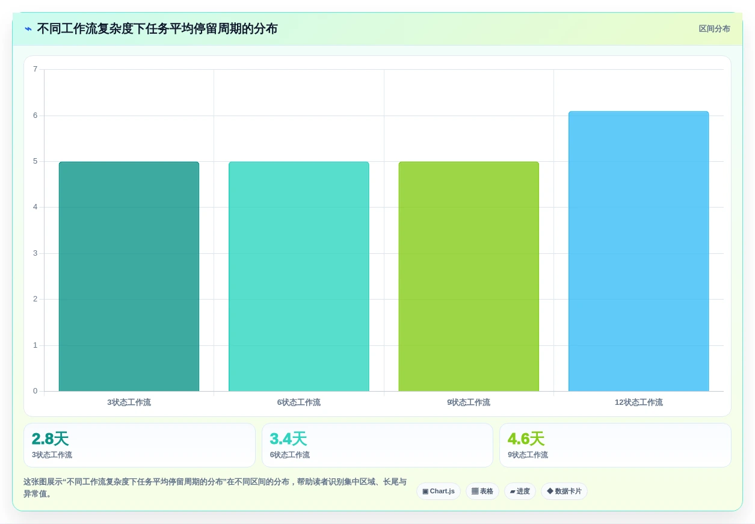Select the 进度 tag chip
The width and height of the screenshot is (755, 524).
click(x=520, y=492)
